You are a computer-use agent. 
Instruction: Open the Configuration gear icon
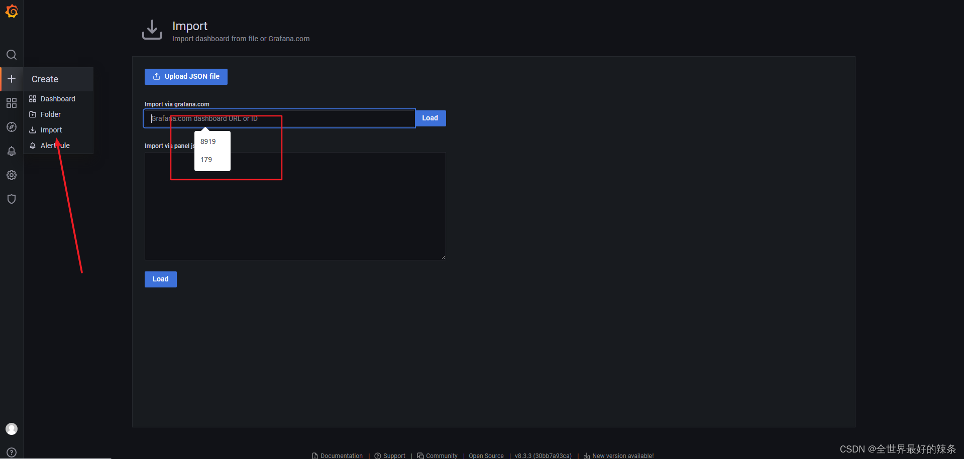[x=12, y=175]
